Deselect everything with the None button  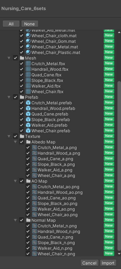[29, 24]
